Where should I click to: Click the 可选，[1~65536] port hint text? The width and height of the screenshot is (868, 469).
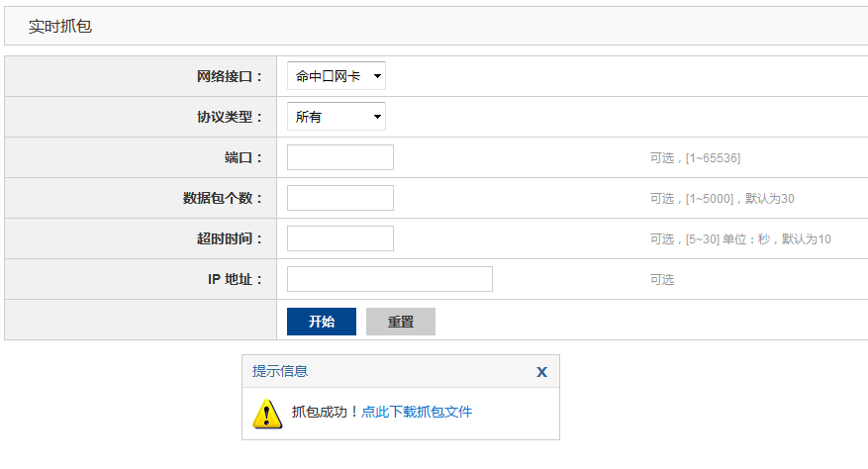tap(695, 158)
